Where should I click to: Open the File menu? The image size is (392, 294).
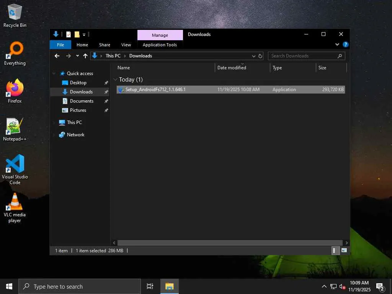pos(60,45)
